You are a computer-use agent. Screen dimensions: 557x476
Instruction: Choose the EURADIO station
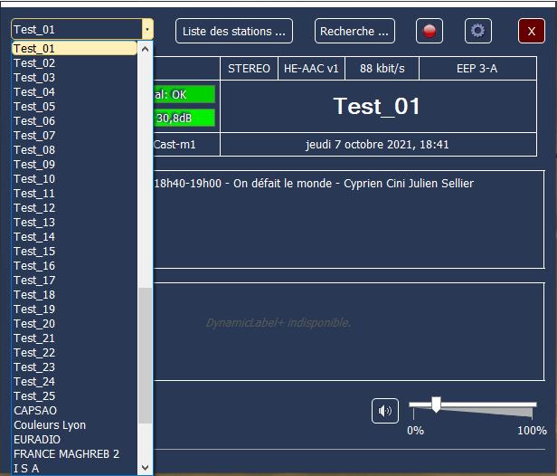coord(74,440)
